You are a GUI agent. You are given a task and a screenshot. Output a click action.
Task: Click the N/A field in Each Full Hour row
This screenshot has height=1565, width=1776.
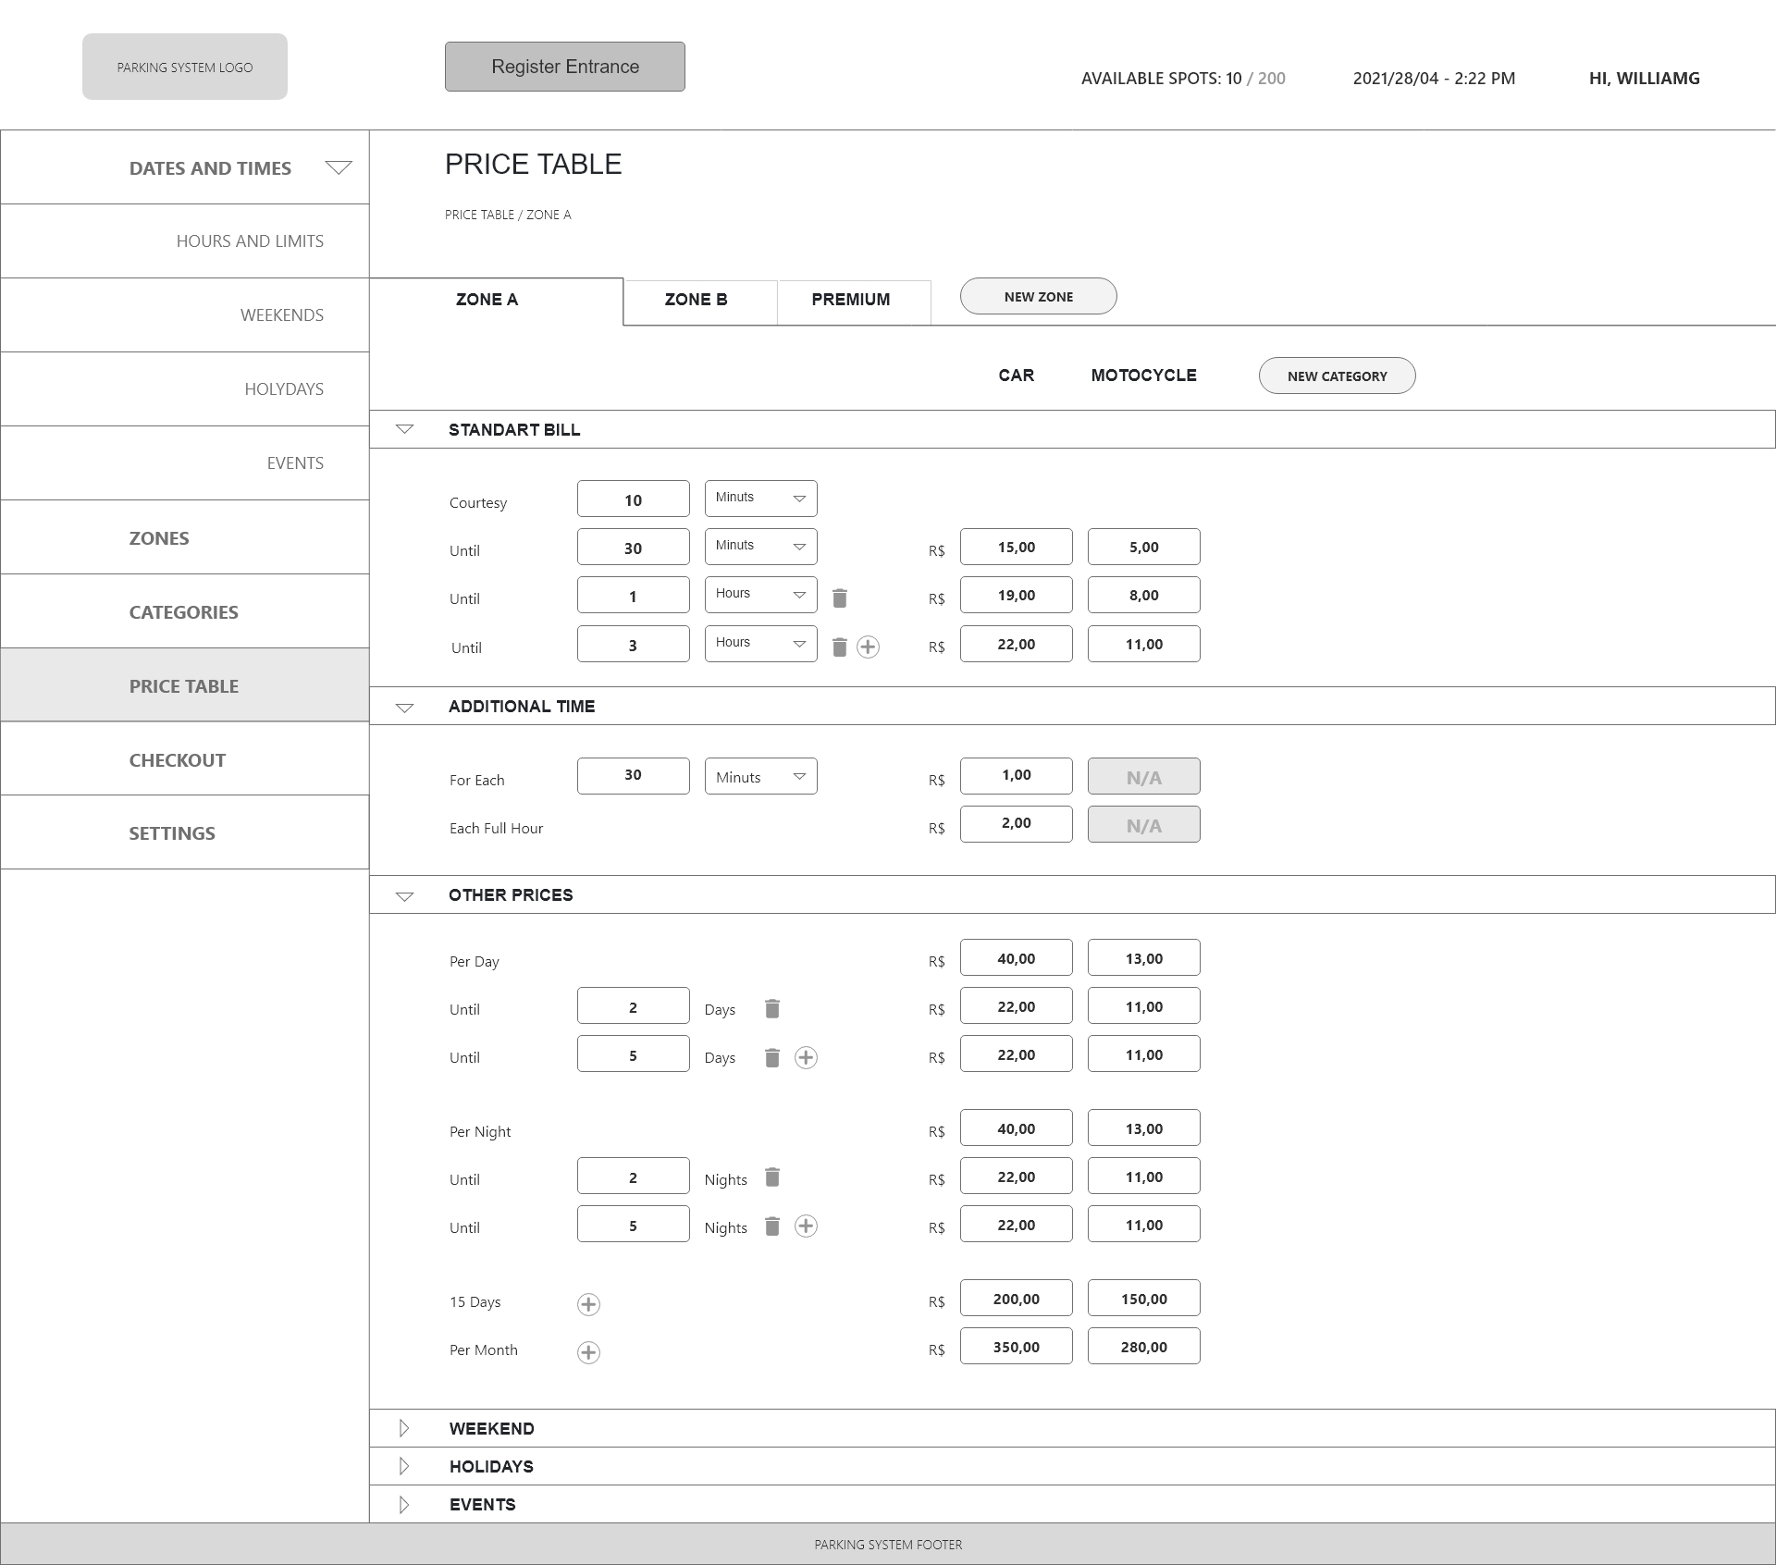tap(1144, 824)
